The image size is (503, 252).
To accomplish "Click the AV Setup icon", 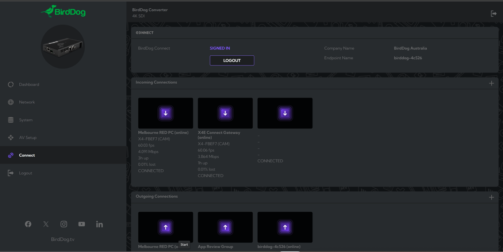I will pos(11,138).
